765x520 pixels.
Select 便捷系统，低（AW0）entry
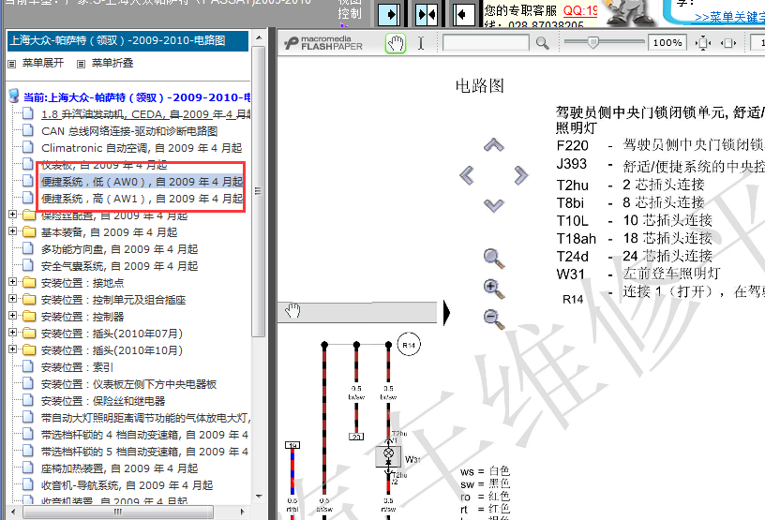pyautogui.click(x=142, y=182)
